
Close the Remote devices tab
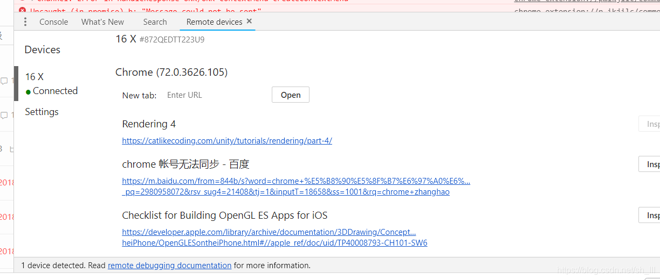point(249,21)
